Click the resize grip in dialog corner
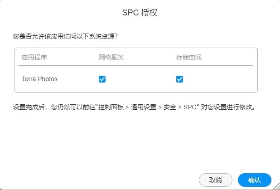 (x=276, y=186)
